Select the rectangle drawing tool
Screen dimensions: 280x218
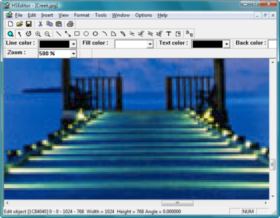(x=77, y=34)
